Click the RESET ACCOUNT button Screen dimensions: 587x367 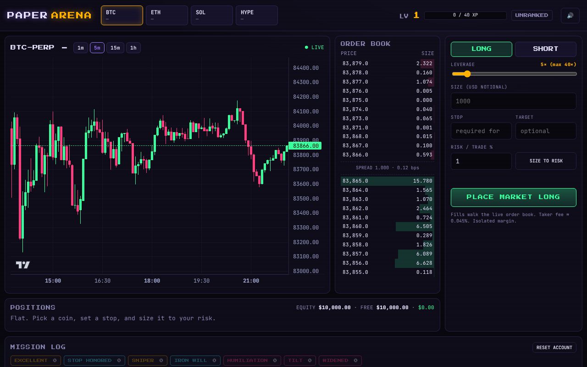point(554,347)
